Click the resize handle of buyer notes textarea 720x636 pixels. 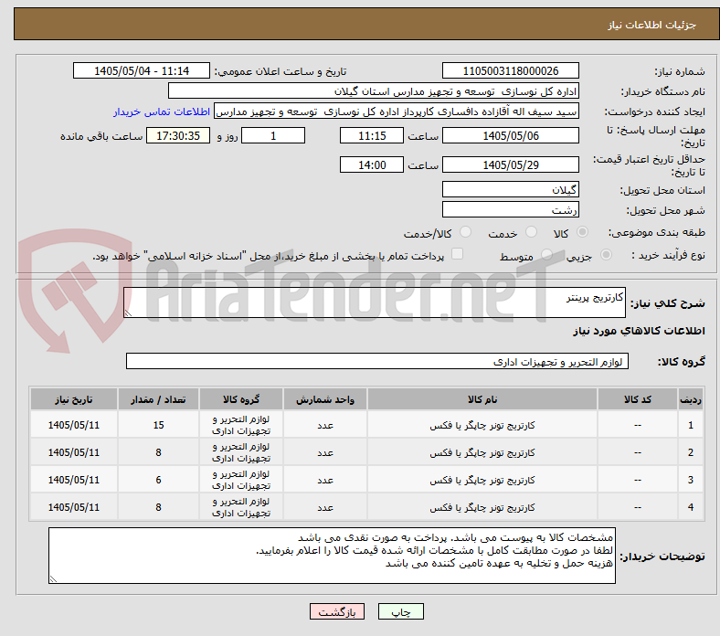pos(53,579)
